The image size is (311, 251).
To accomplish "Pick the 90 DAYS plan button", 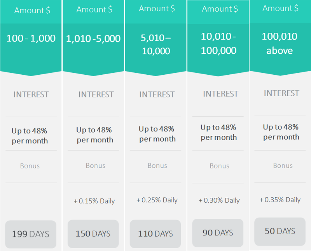I will tap(218, 233).
